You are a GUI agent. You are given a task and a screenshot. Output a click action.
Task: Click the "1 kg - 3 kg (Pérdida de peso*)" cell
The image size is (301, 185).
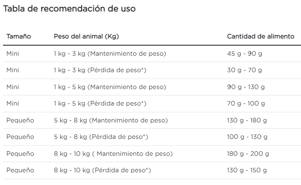(x=100, y=70)
